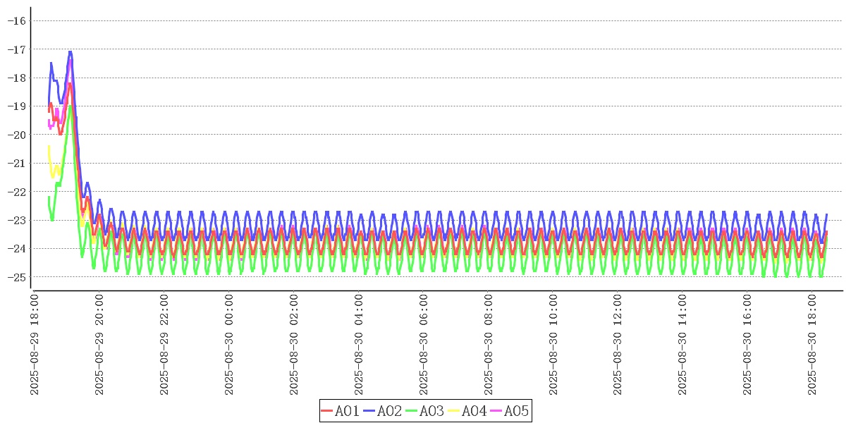Screen dimensions: 851x423
Task: Select the A04 text label in legend
Action: pyautogui.click(x=474, y=410)
